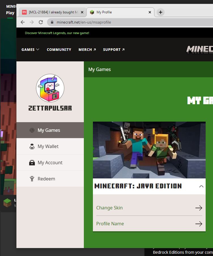This screenshot has height=256, width=213.
Task: Click the Play tab in Minecraft Launcher
Action: [10, 13]
